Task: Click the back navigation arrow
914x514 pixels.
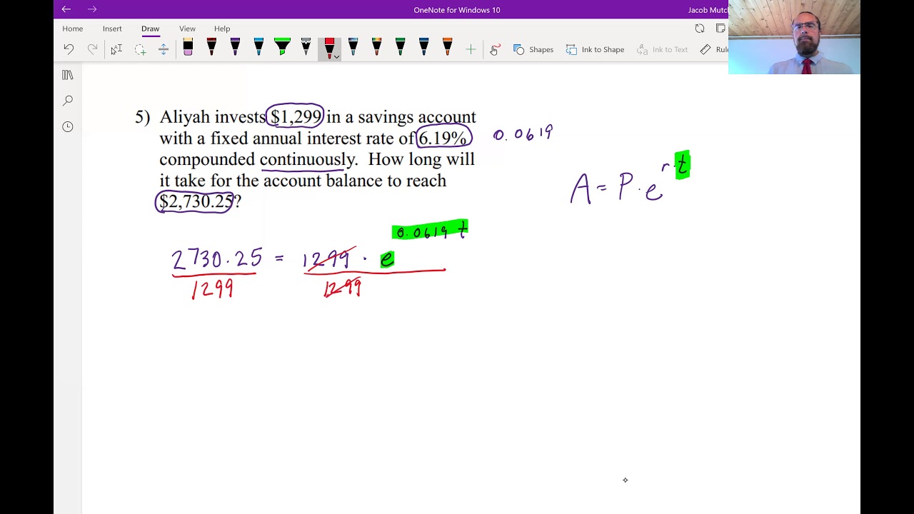Action: [x=66, y=9]
